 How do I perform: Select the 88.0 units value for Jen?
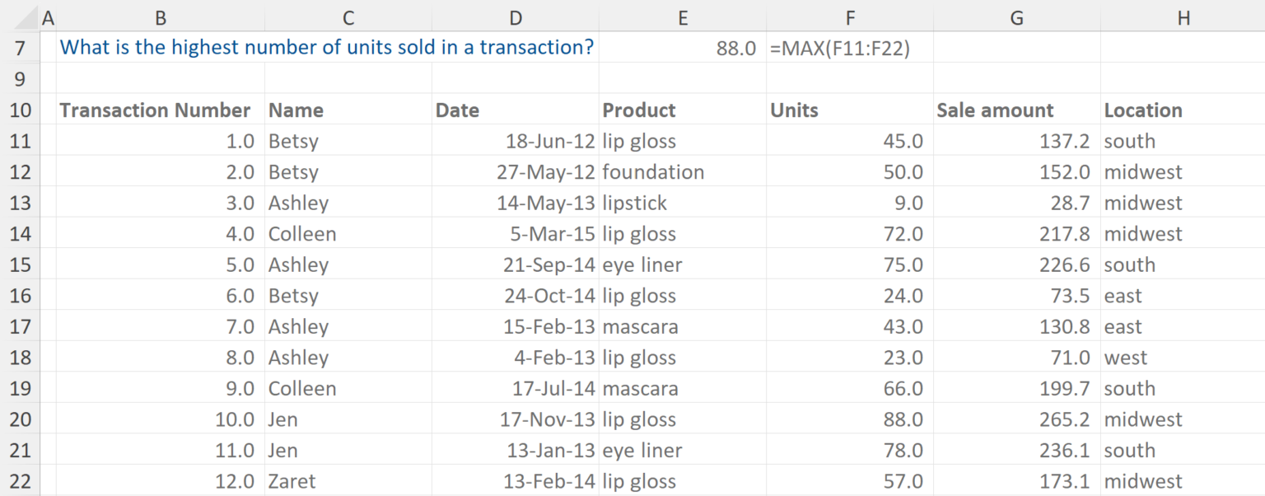850,419
